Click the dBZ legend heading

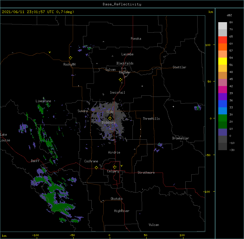229,15
